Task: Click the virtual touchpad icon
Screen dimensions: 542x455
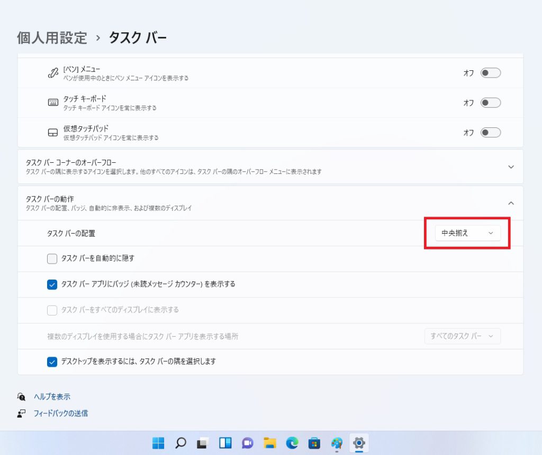Action: point(53,133)
